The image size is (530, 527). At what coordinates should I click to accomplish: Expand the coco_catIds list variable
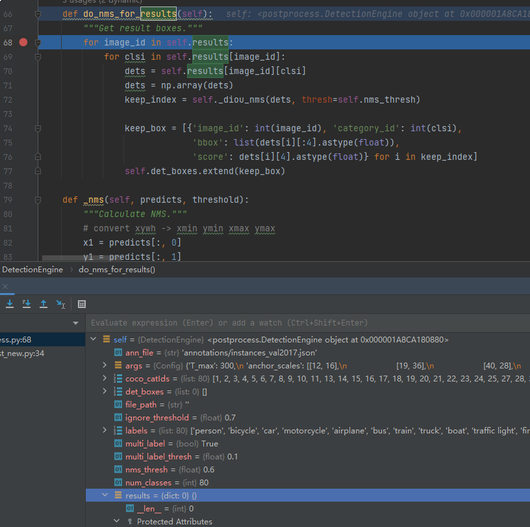(105, 378)
